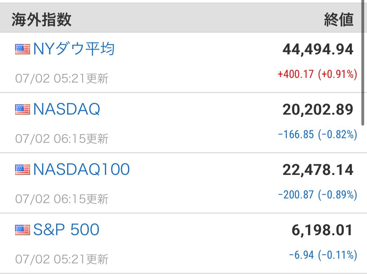Click the US flag beside S&P 500
The image size is (367, 280).
tap(23, 230)
